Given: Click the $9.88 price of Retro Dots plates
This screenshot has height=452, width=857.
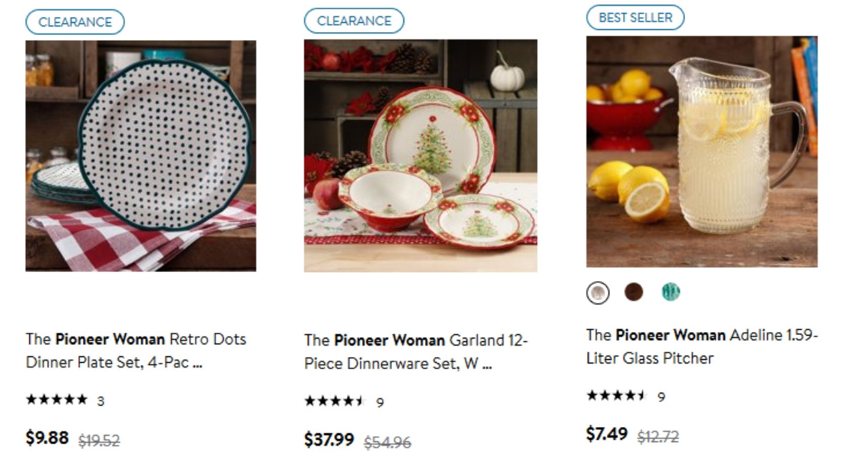Looking at the screenshot, I should click(46, 437).
